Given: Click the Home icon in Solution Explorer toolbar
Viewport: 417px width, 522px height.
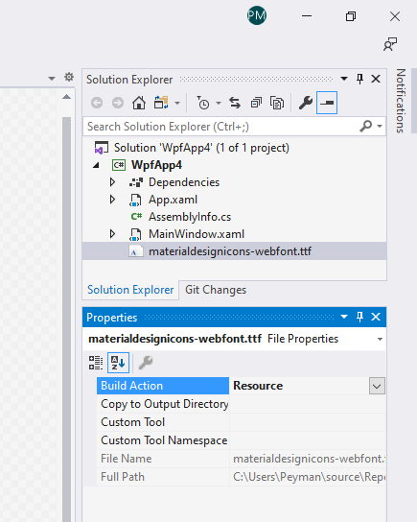Looking at the screenshot, I should [139, 103].
